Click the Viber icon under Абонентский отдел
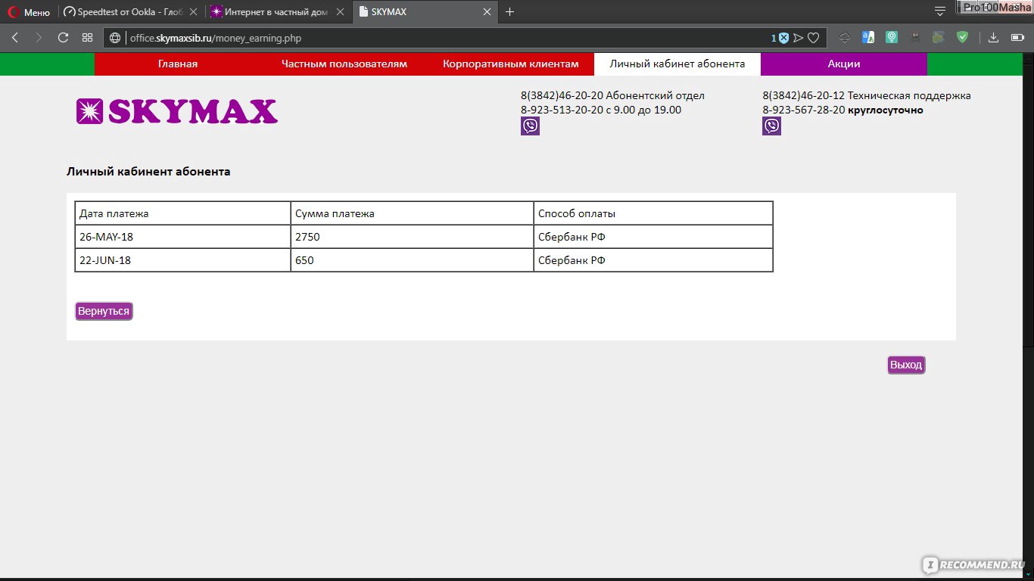The width and height of the screenshot is (1034, 581). (x=530, y=126)
